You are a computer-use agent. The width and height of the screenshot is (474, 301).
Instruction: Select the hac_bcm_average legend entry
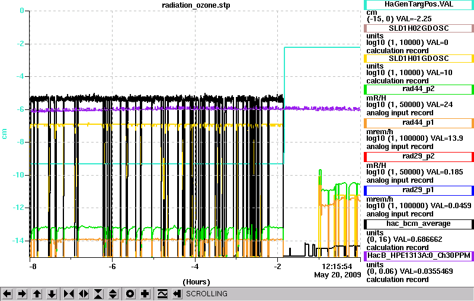pyautogui.click(x=419, y=224)
